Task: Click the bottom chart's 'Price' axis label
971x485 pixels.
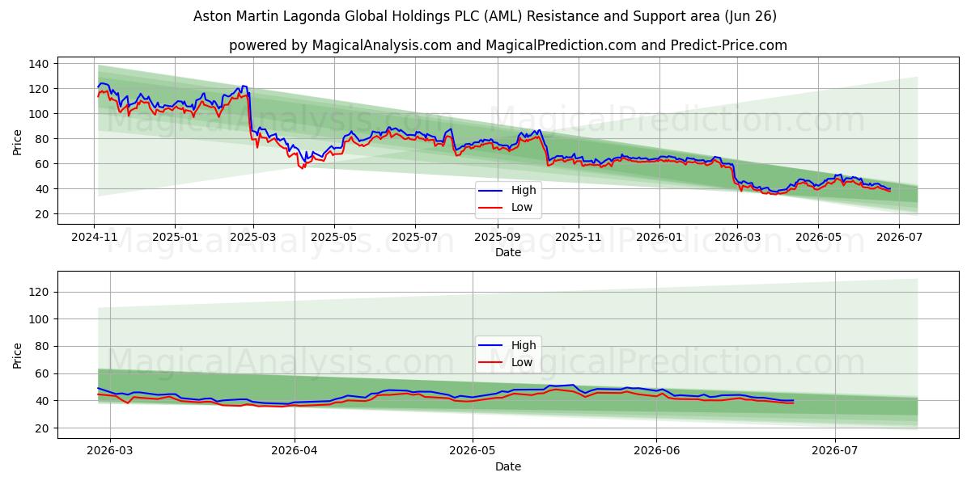Action: pos(18,354)
